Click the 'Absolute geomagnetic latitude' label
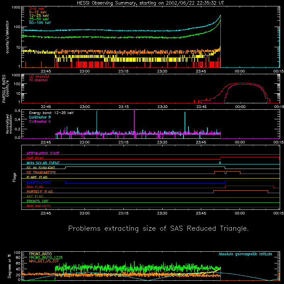The image size is (284, 284). click(x=245, y=254)
